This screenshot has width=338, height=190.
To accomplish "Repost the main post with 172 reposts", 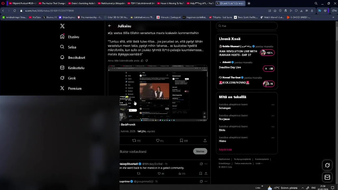I will (136, 141).
